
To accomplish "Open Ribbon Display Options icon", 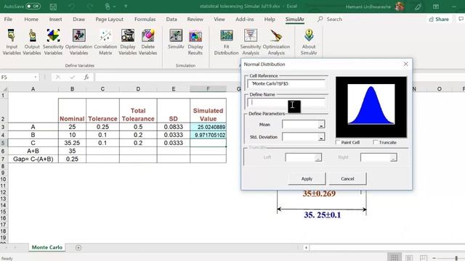I will (436, 7).
